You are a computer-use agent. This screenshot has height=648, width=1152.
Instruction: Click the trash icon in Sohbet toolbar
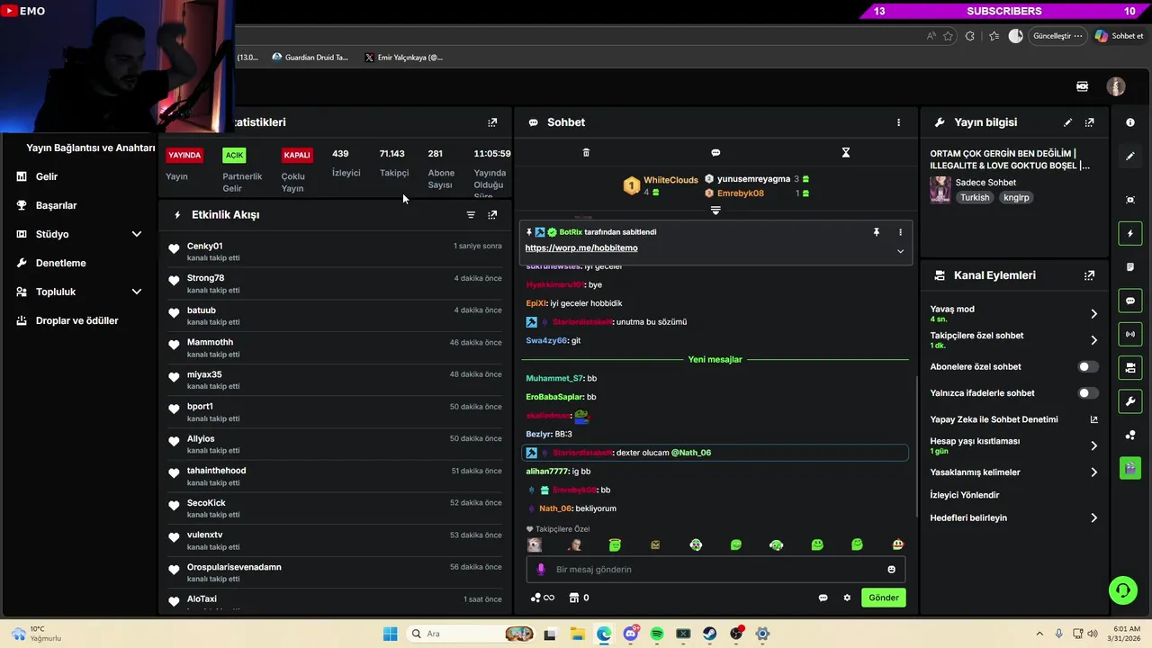(x=586, y=153)
